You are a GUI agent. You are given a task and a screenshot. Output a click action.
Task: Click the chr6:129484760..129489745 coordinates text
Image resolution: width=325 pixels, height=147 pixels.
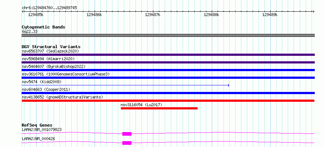(49, 8)
